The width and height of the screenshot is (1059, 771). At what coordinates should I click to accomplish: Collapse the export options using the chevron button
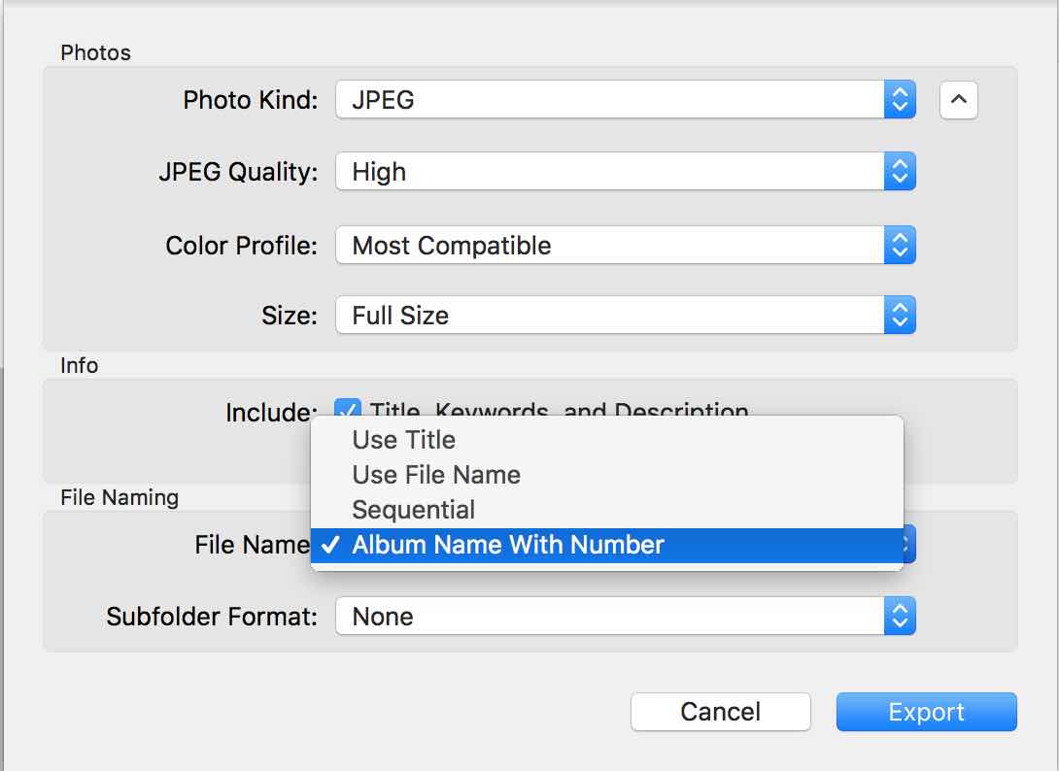[x=957, y=100]
